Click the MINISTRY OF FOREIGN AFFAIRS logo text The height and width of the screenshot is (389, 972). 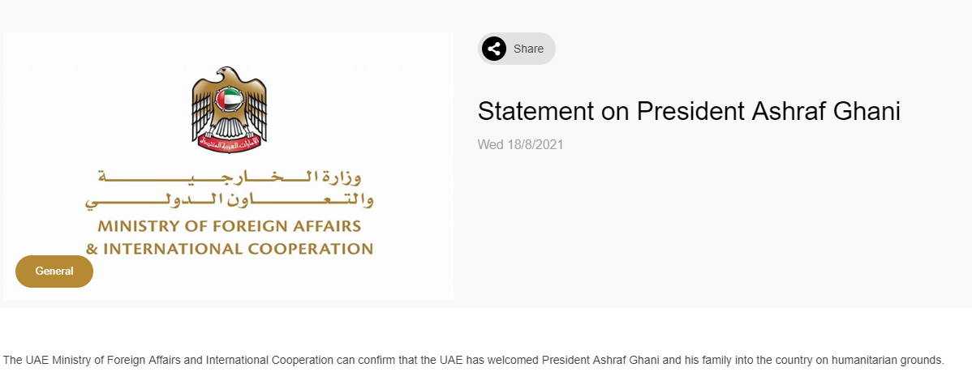coord(230,225)
